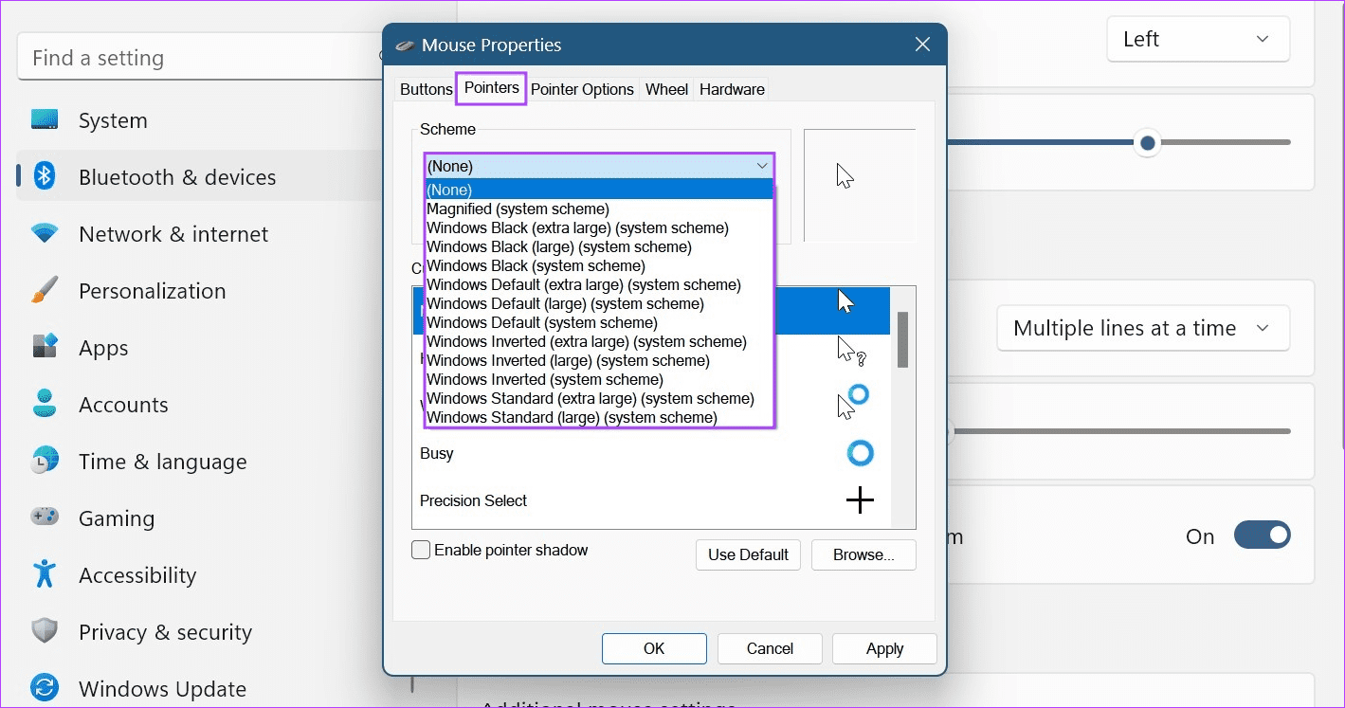Click the Apps icon in the sidebar
The width and height of the screenshot is (1345, 708).
[x=45, y=347]
